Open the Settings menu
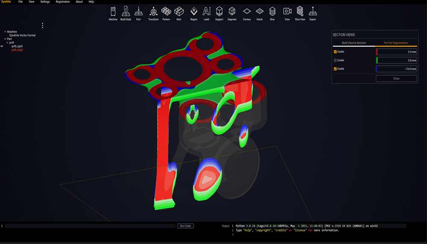Image resolution: width=427 pixels, height=244 pixels. point(45,2)
